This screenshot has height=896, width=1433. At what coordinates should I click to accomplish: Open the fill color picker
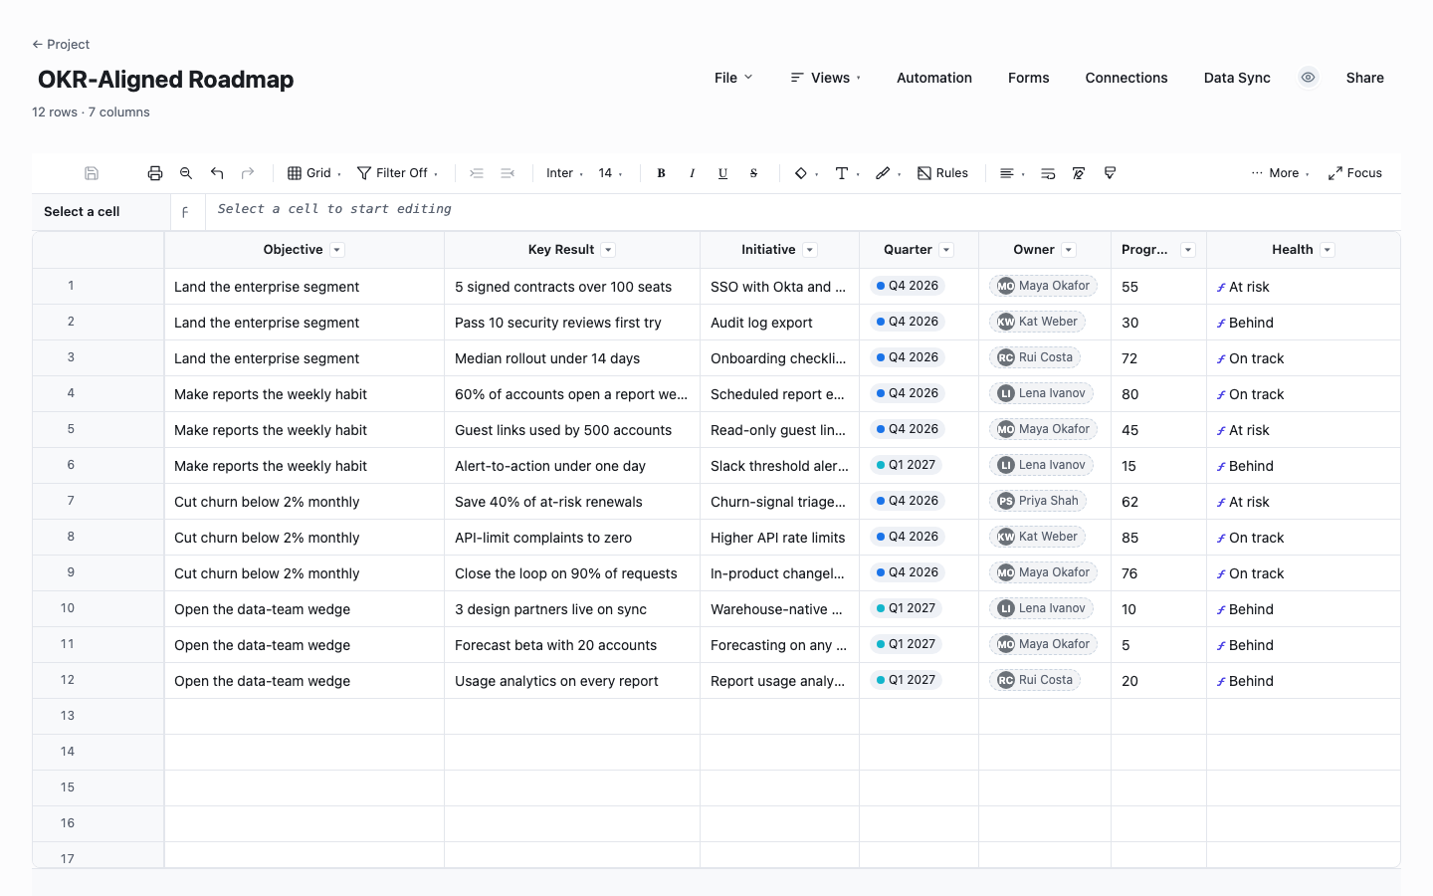tap(806, 173)
